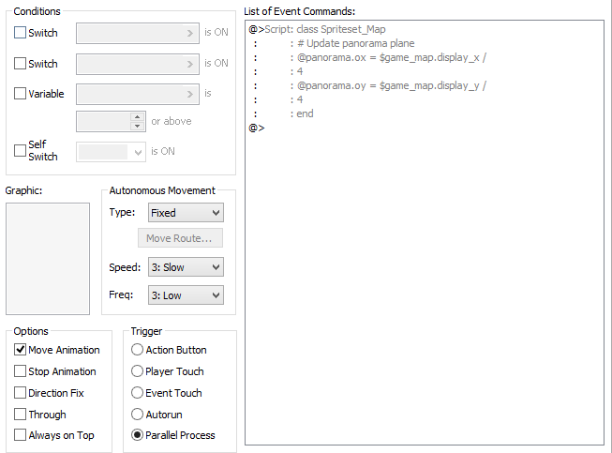
Task: Enable the first Switch condition checkbox
Action: (x=21, y=33)
